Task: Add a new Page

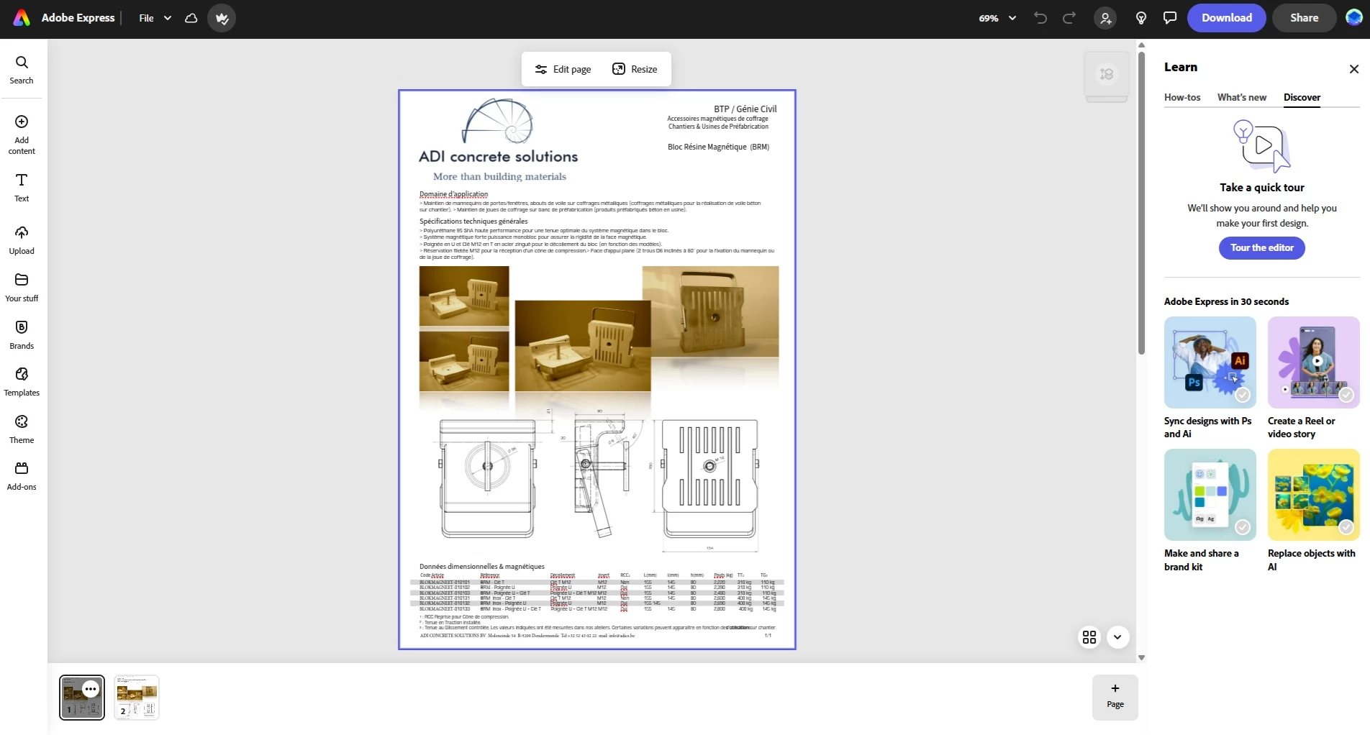Action: click(1115, 697)
